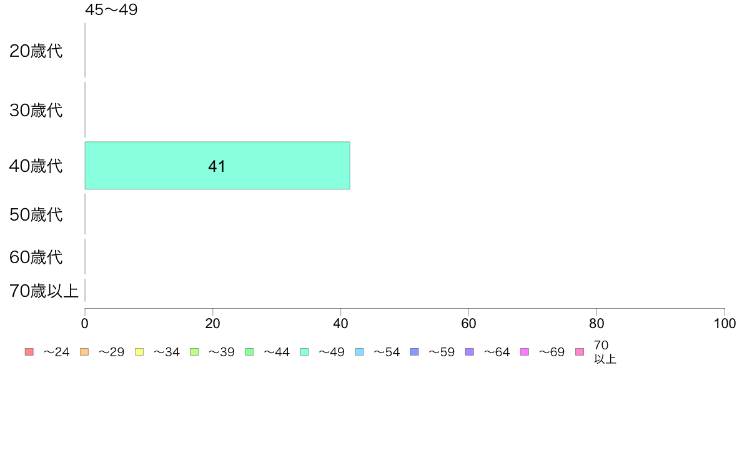Click the 60歳代 axis label
The width and height of the screenshot is (742, 460).
click(x=36, y=257)
